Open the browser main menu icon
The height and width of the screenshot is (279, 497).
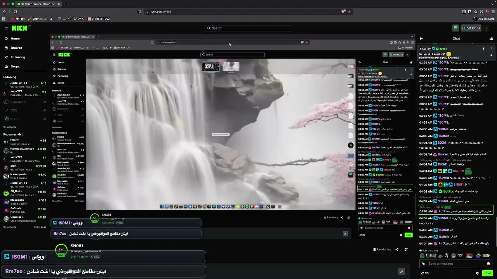pos(493,12)
